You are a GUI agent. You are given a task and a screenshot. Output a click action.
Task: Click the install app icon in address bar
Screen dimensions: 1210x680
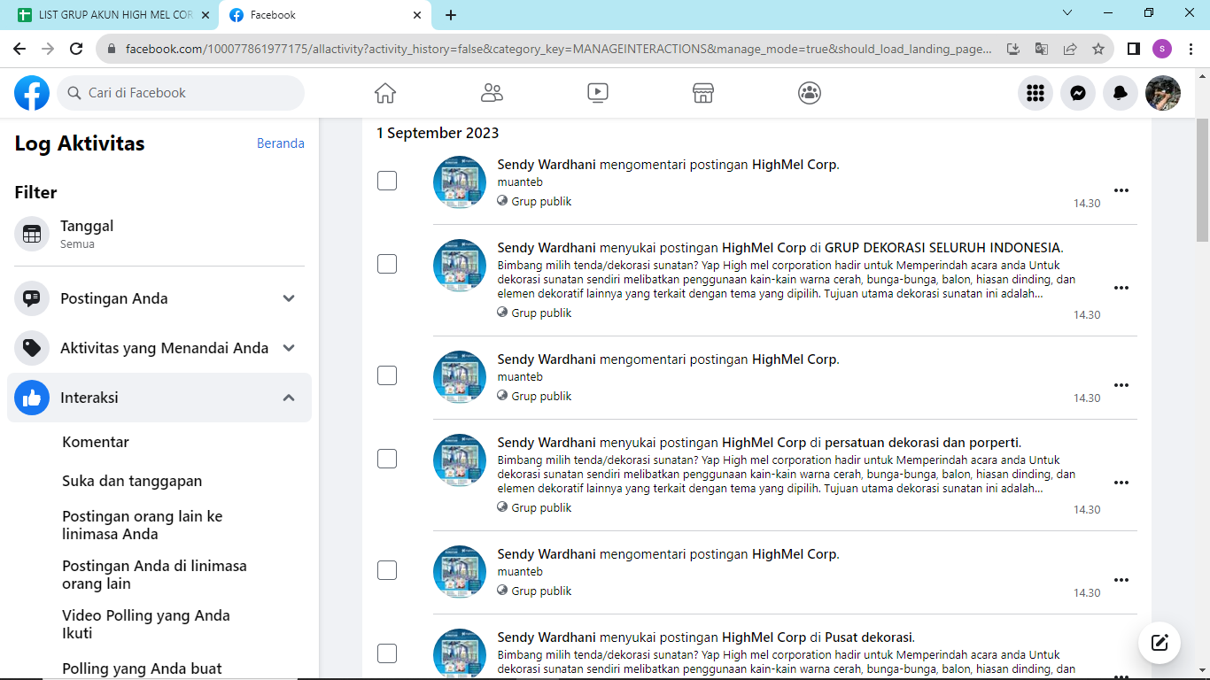pyautogui.click(x=1013, y=49)
